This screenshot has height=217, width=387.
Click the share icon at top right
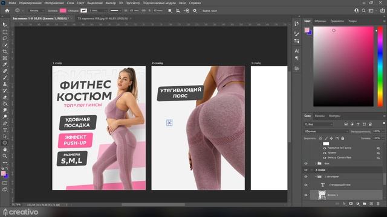(382, 11)
